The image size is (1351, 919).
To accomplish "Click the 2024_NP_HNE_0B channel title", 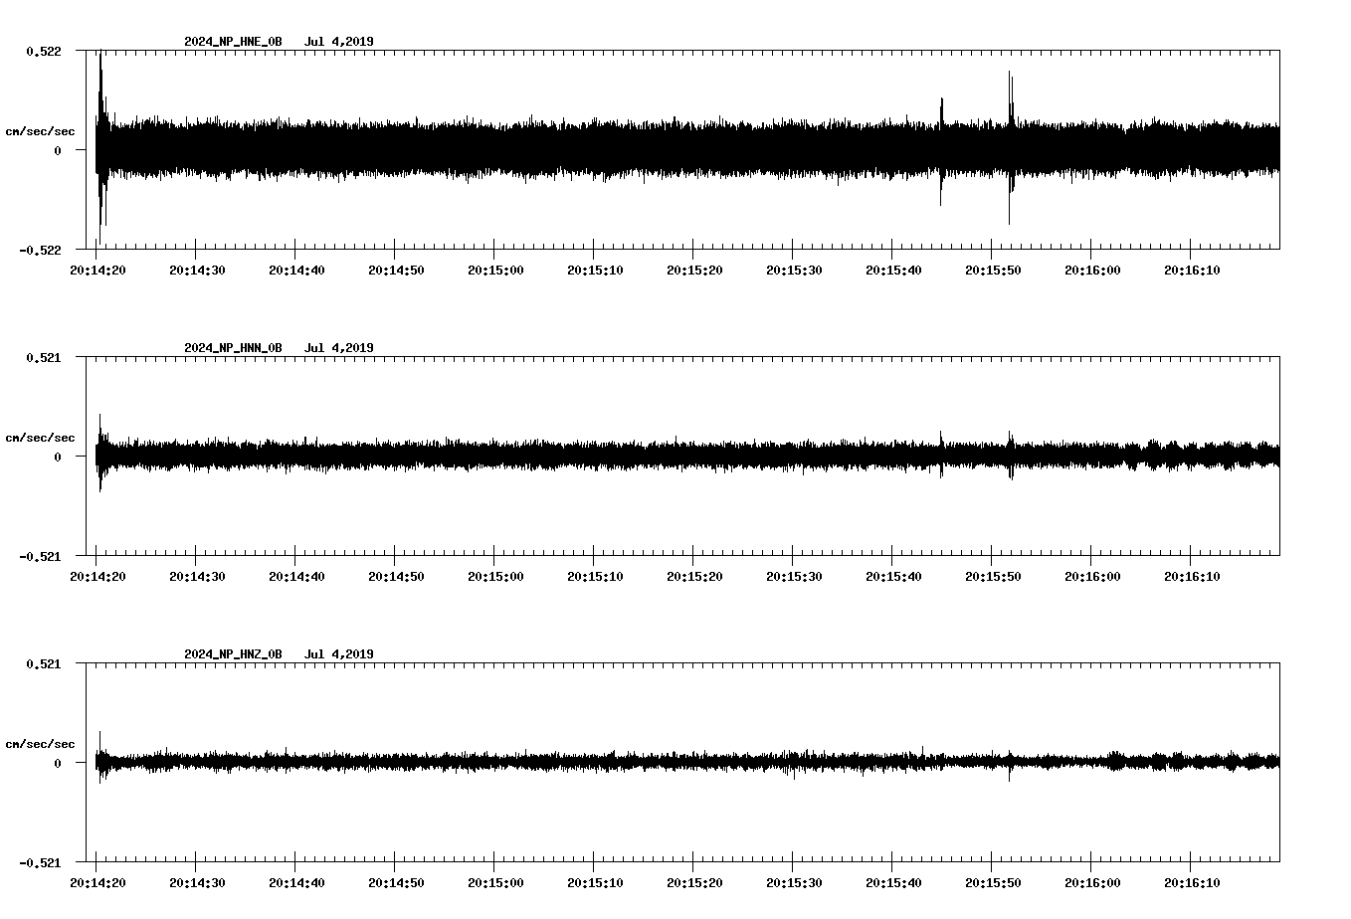I will (x=233, y=42).
